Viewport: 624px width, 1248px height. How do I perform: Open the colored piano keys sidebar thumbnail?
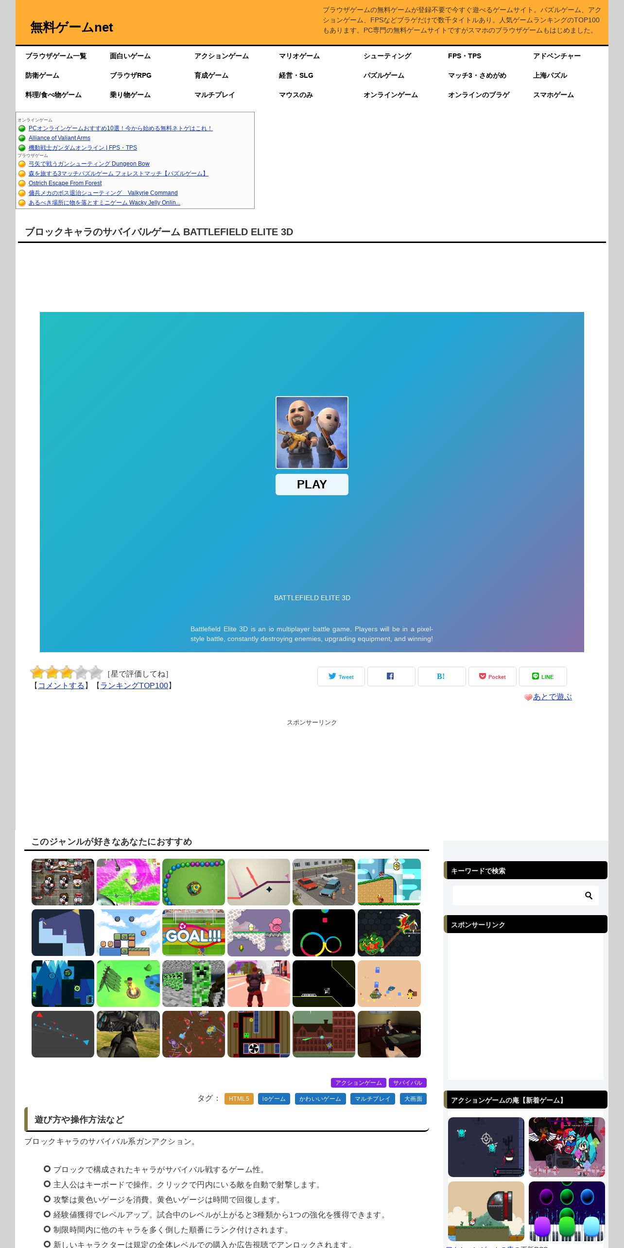[567, 1211]
